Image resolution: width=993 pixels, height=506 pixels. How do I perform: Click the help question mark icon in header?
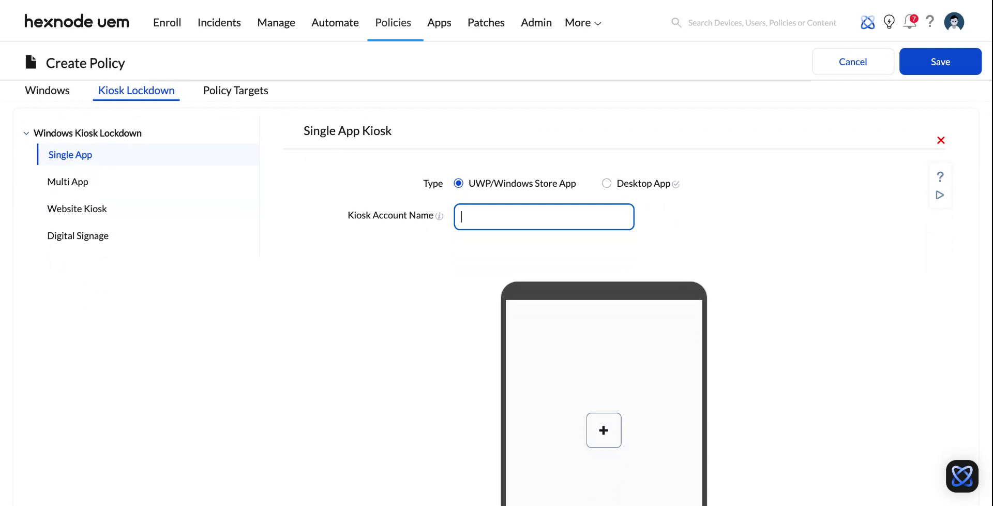pyautogui.click(x=930, y=22)
